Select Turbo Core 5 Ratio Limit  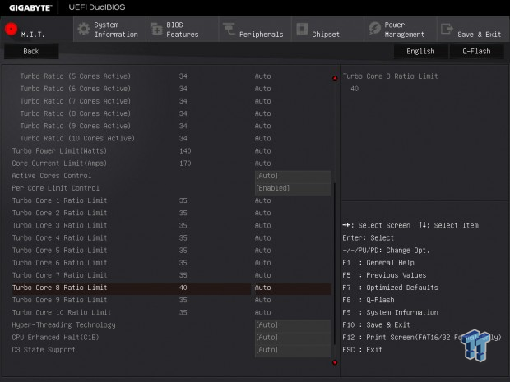tap(171, 250)
